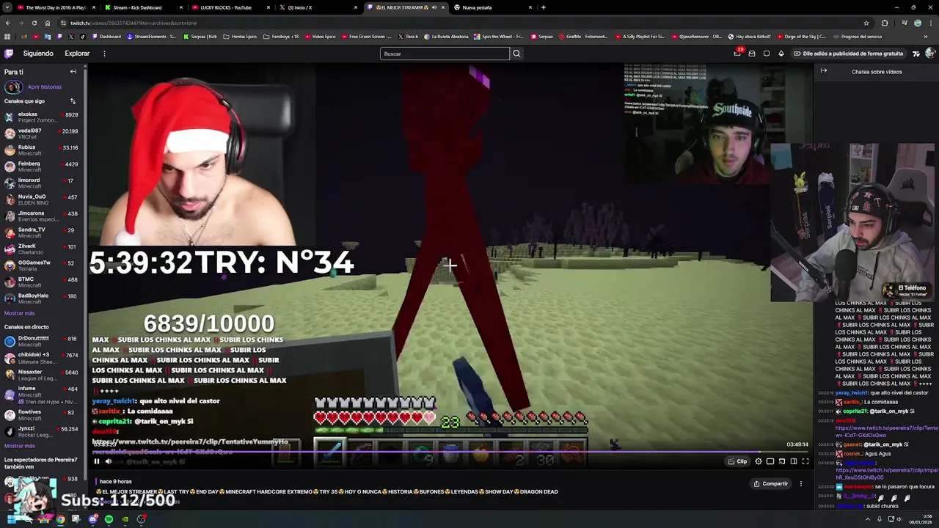Open elxokas channel in sidebar
Viewport: 939px width, 528px height.
click(42, 117)
